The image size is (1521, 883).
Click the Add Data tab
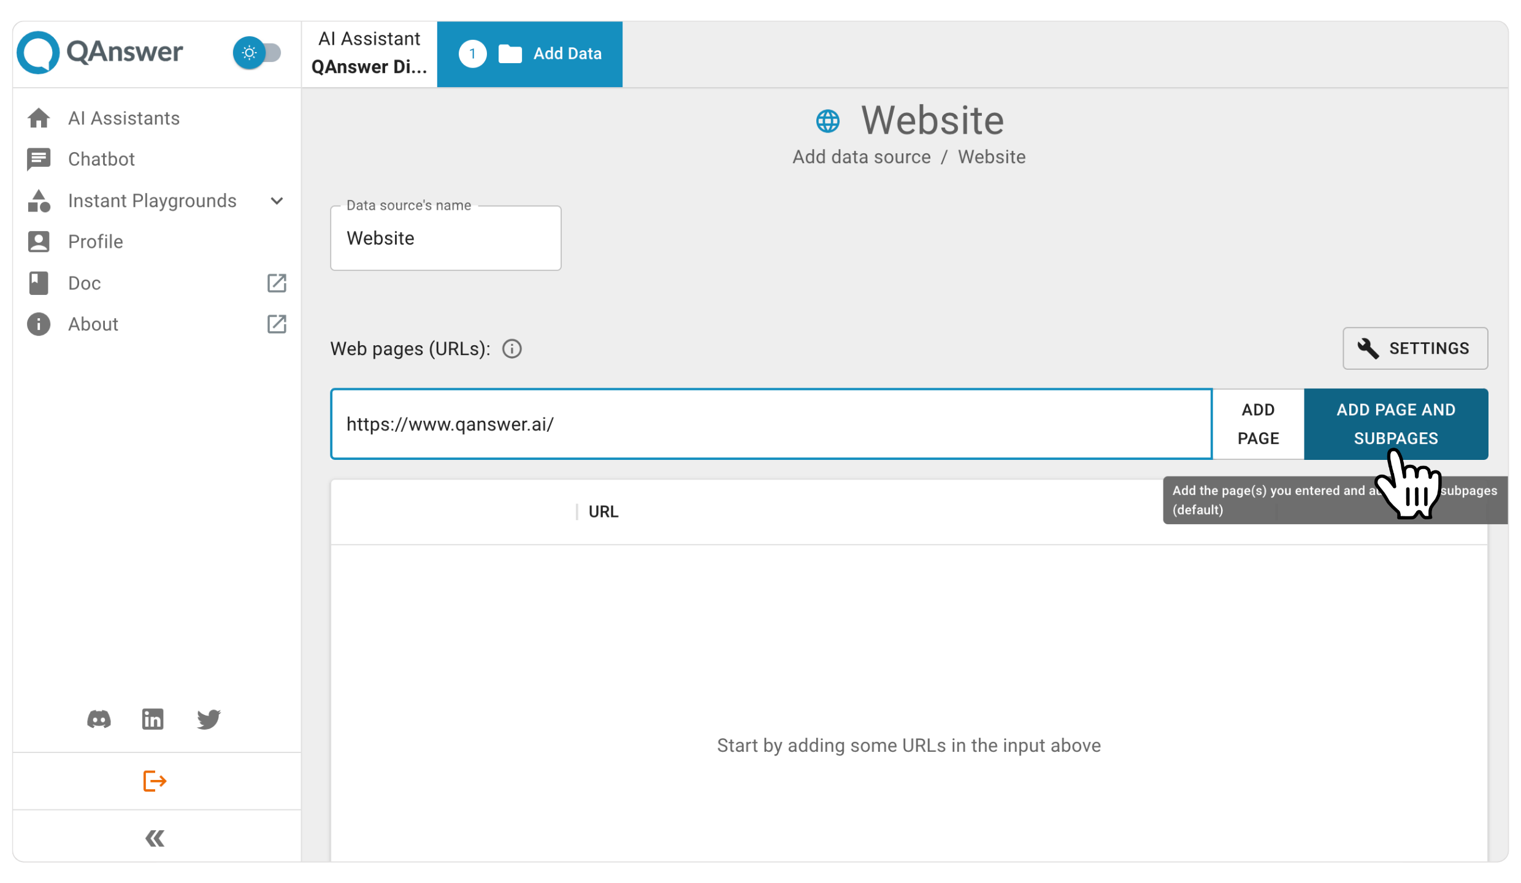pos(531,53)
